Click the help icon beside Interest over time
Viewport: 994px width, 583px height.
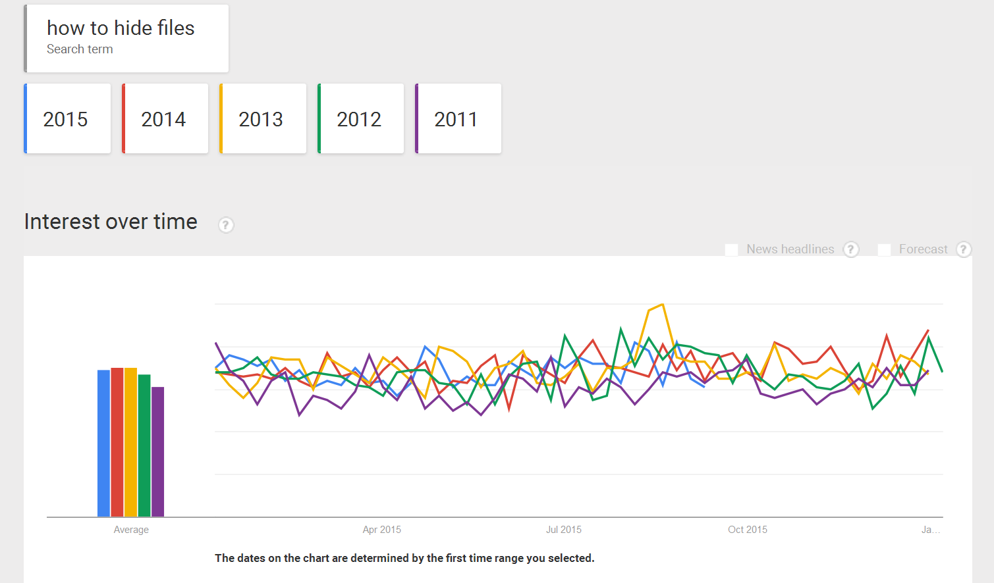226,225
